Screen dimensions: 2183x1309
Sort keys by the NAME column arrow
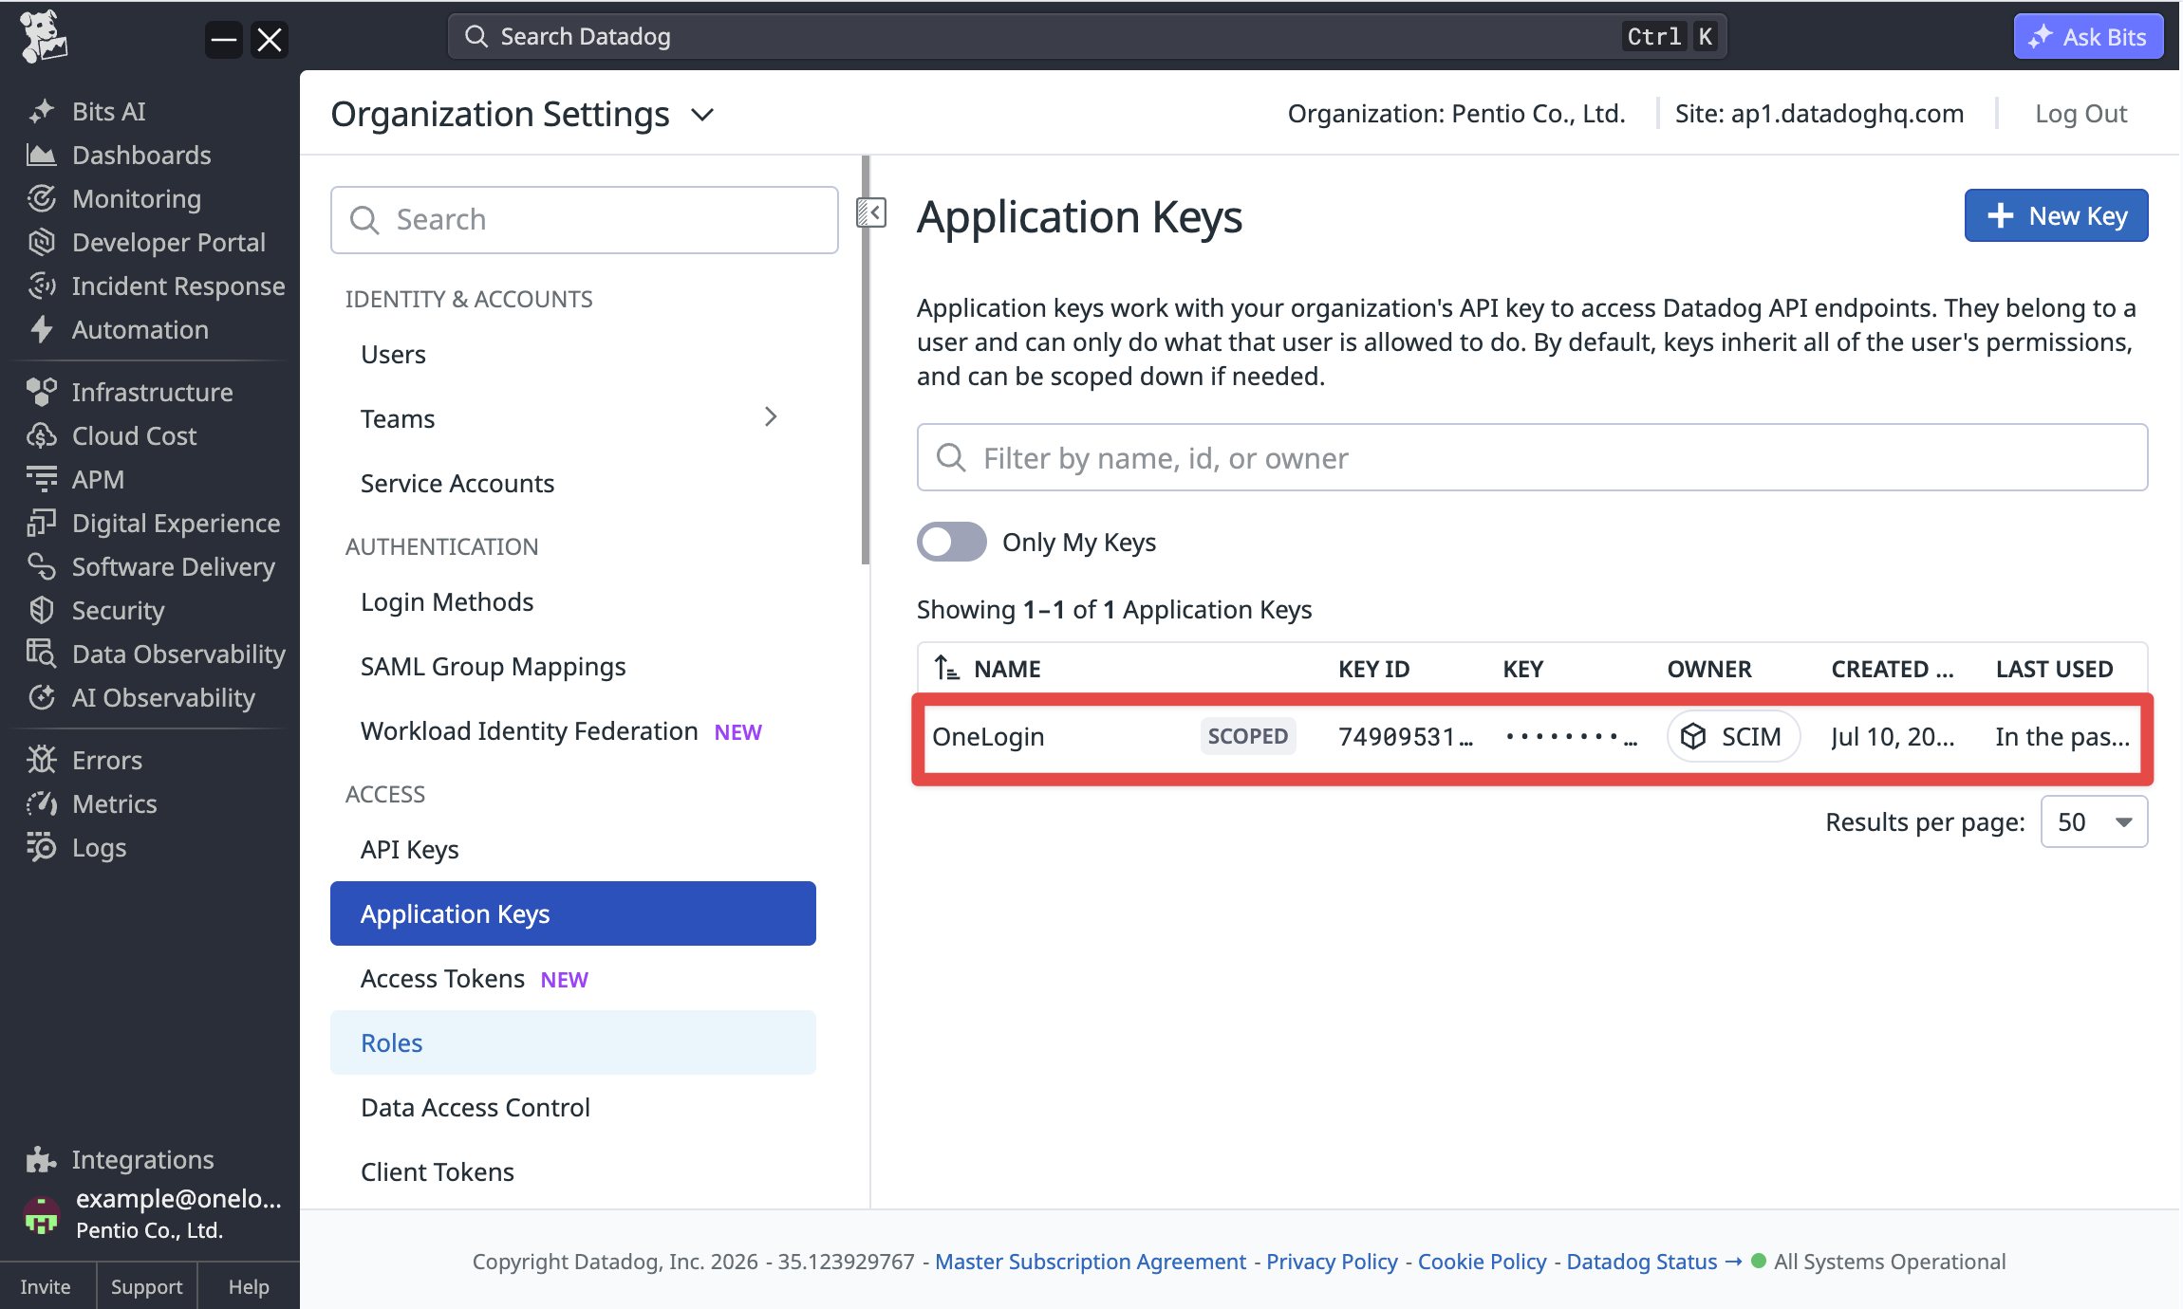[x=946, y=669]
